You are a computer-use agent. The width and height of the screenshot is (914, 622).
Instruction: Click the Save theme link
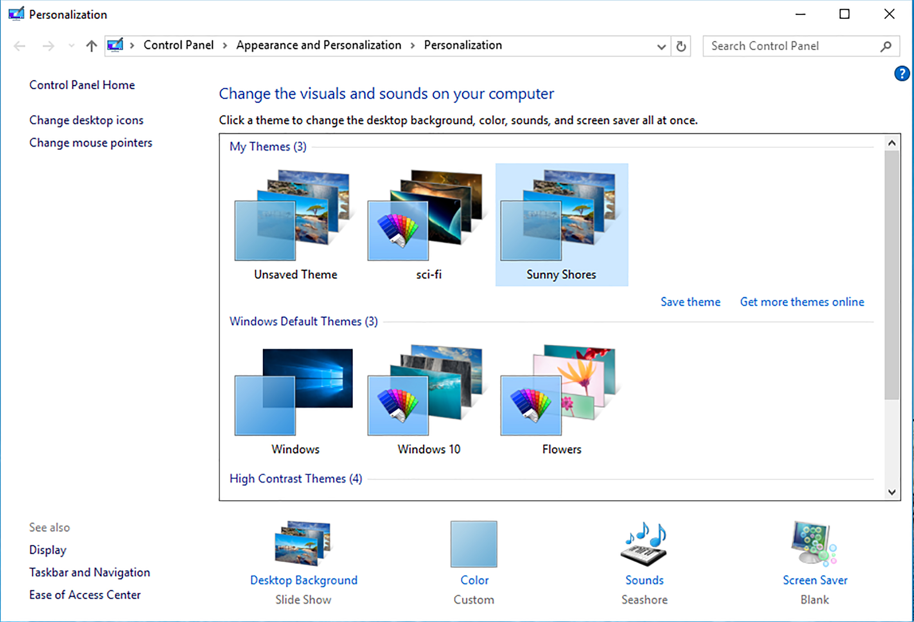[690, 302]
